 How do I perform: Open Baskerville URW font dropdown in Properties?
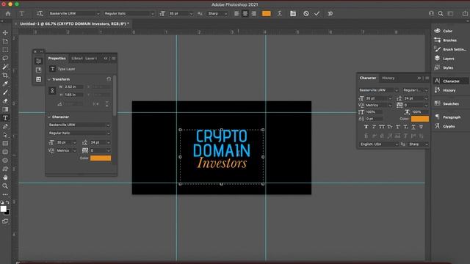(79, 125)
